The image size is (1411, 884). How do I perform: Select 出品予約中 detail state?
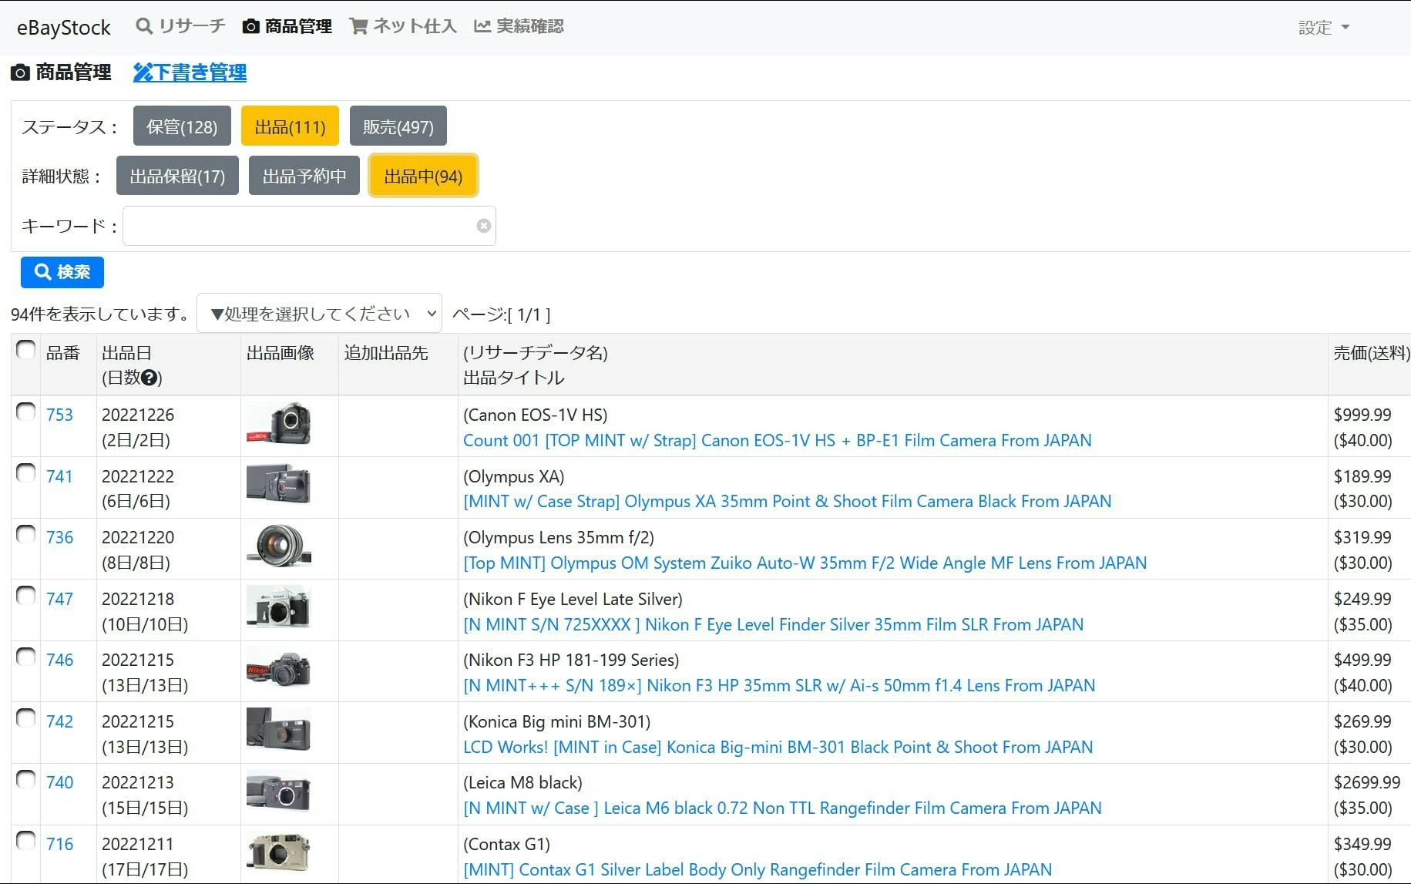(304, 176)
